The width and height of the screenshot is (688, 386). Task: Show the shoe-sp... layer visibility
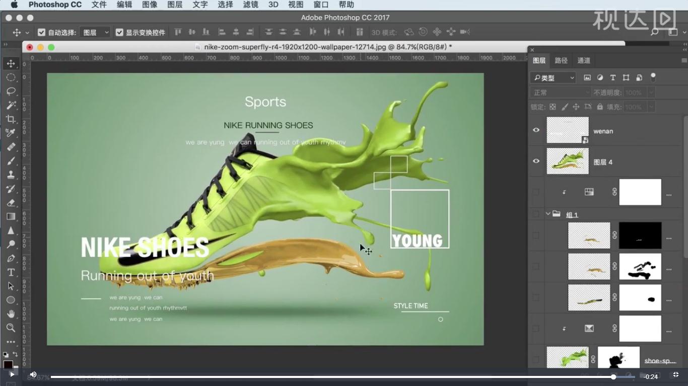click(x=536, y=360)
